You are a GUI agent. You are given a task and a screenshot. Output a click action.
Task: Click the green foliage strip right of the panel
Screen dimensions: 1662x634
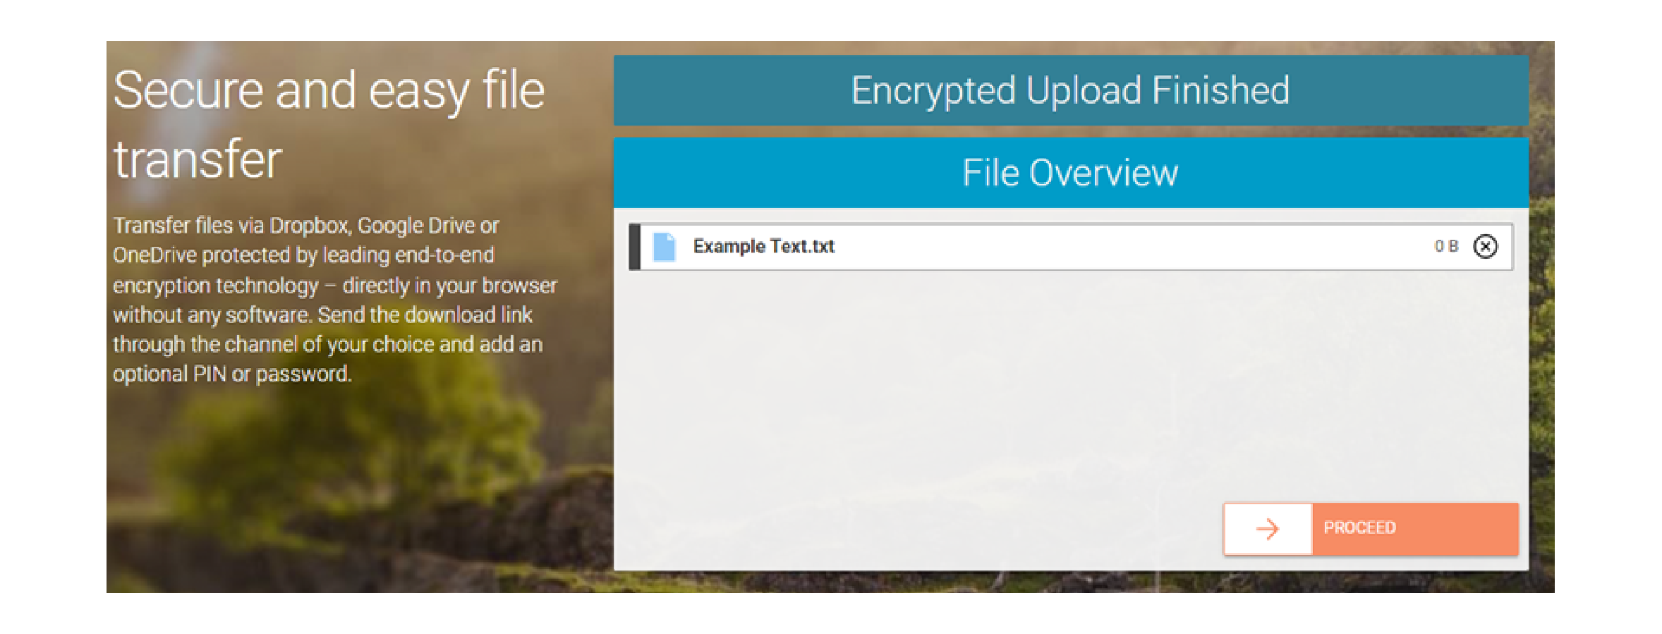[1541, 353]
